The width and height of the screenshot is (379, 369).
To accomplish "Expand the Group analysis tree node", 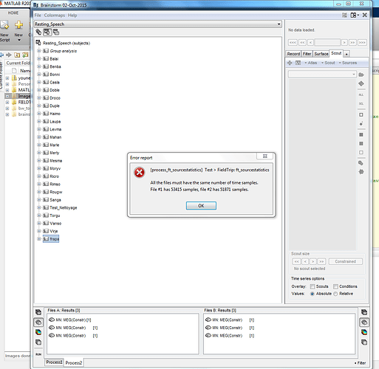I will 39,51.
